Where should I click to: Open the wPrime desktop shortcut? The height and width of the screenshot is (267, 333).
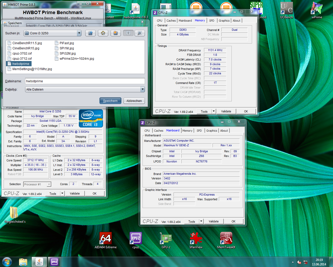click(317, 10)
